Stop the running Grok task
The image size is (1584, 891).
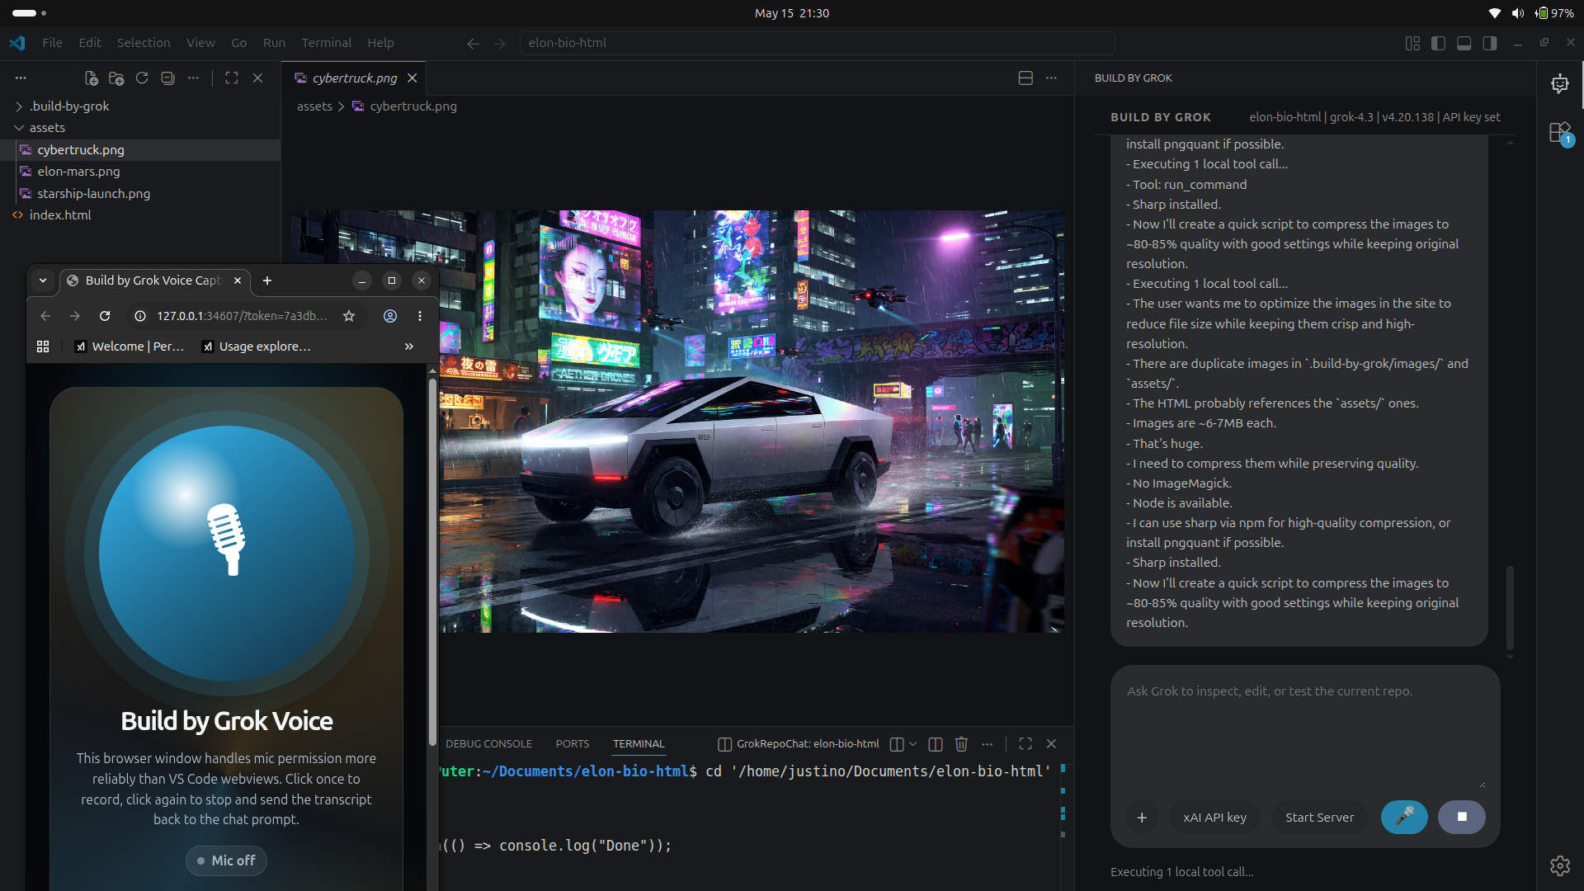1462,818
